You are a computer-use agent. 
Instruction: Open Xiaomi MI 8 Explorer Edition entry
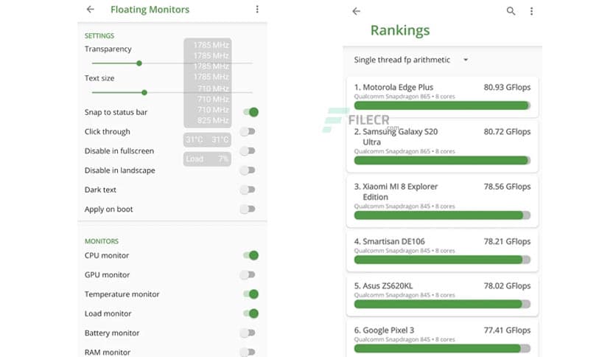442,200
